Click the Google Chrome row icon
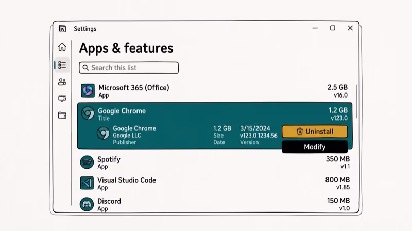The height and width of the screenshot is (231, 412). click(x=88, y=113)
